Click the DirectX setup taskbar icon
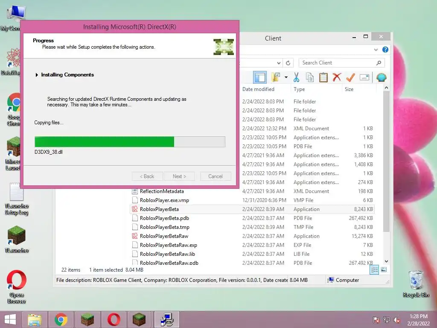The height and width of the screenshot is (328, 437). [167, 319]
